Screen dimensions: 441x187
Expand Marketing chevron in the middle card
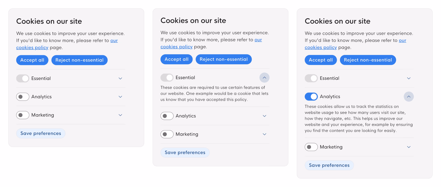(264, 134)
